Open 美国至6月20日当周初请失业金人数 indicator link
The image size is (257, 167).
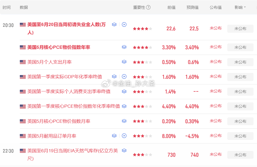click(x=66, y=28)
